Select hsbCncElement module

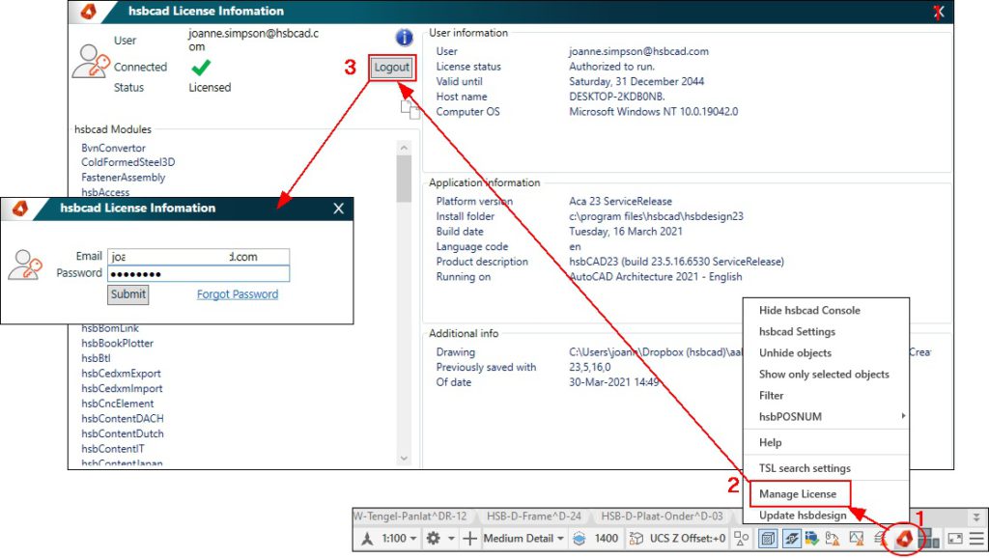point(117,404)
